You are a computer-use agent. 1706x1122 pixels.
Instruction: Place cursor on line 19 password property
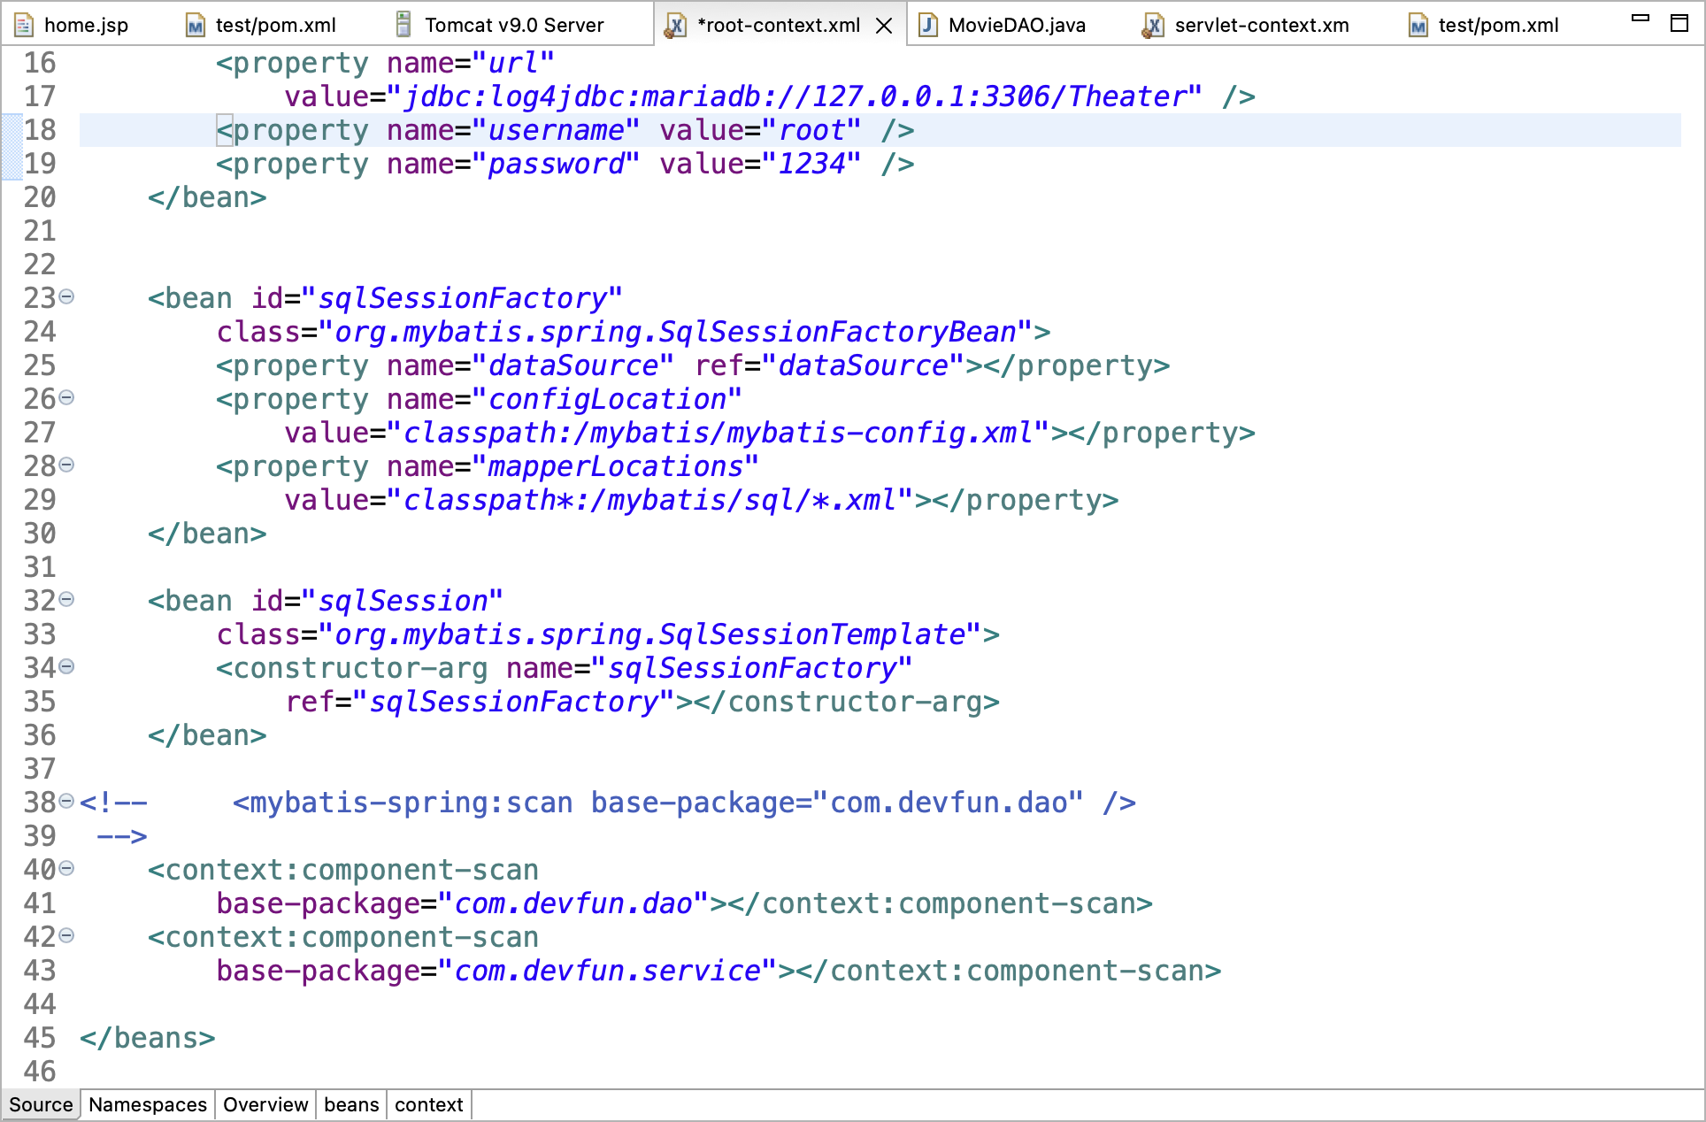[x=556, y=165]
